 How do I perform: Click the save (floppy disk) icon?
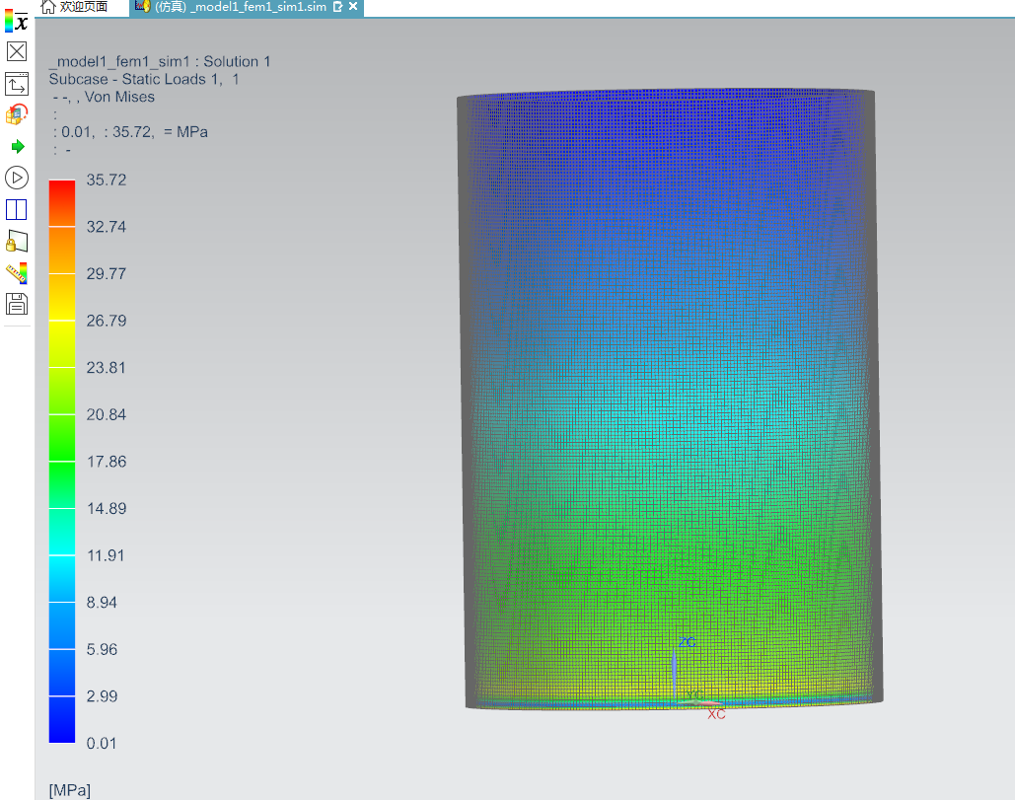[x=16, y=304]
